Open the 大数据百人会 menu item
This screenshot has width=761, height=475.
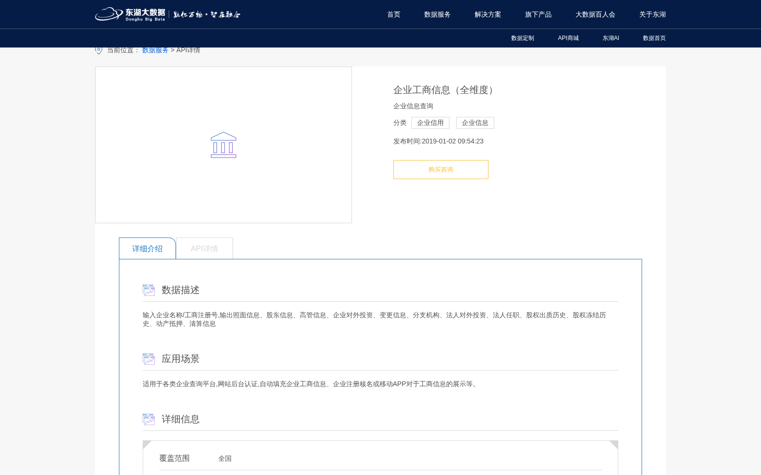point(595,14)
